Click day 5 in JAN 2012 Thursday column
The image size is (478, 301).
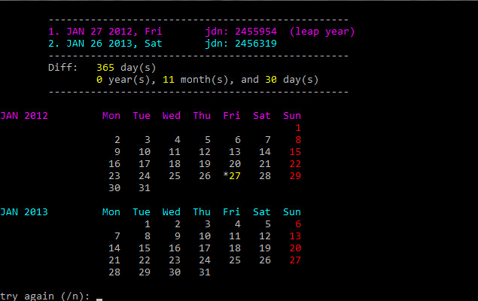pos(208,140)
